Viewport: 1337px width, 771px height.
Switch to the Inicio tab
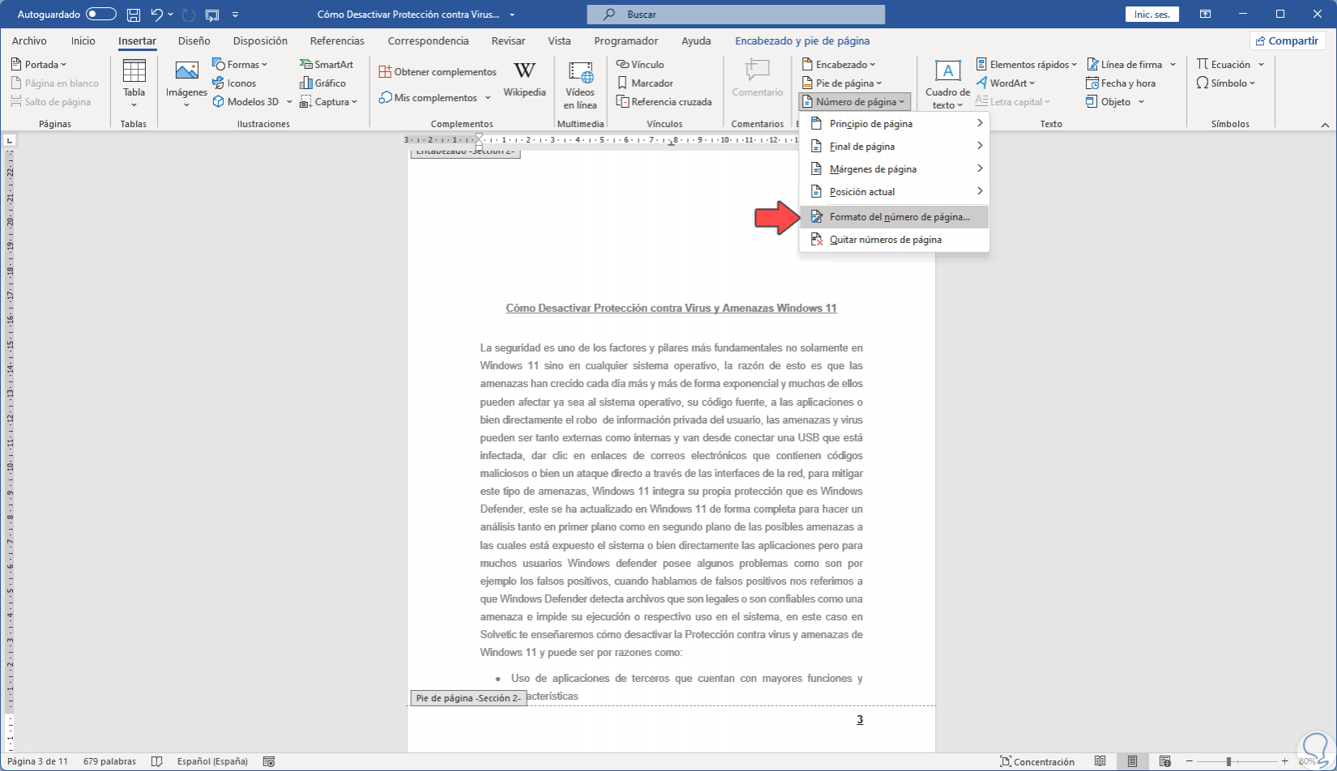coord(83,41)
